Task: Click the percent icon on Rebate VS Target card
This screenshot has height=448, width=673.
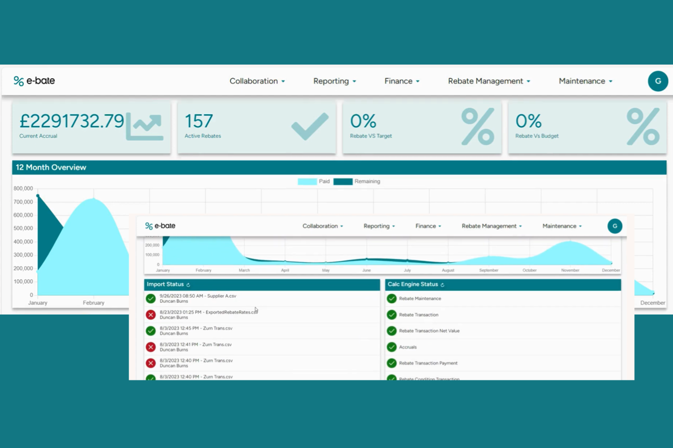Action: [x=477, y=127]
